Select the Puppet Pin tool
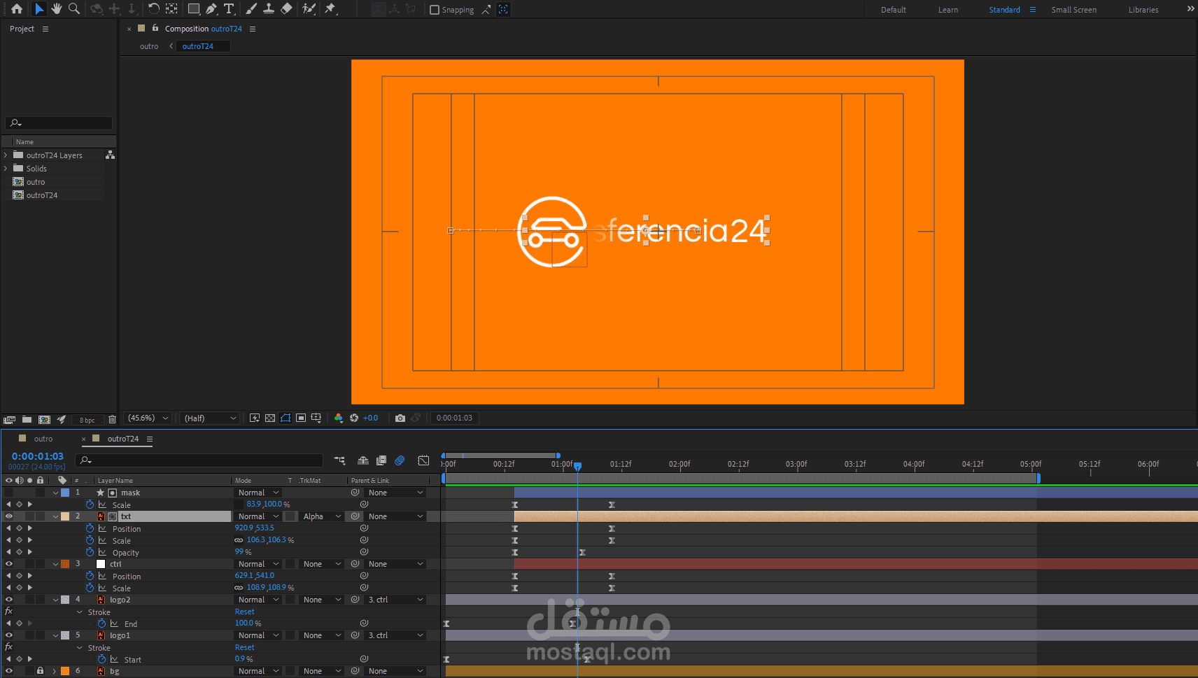 tap(330, 9)
